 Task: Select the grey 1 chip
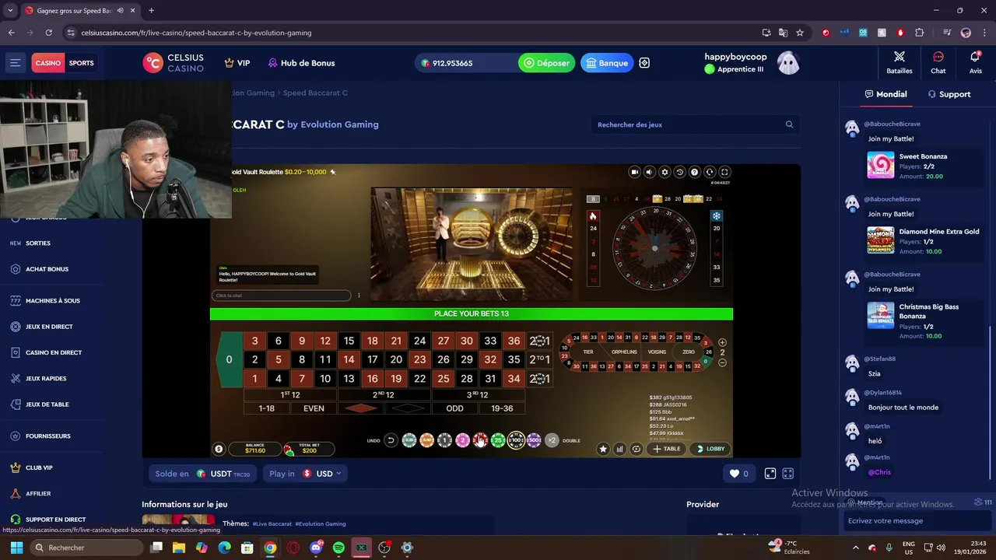(x=444, y=441)
